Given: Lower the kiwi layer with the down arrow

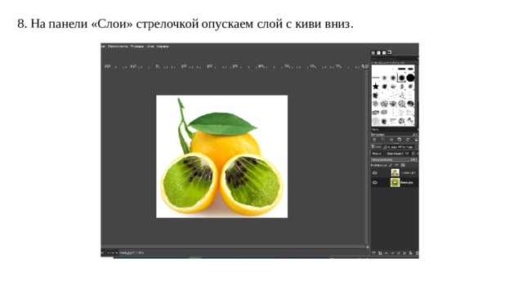Looking at the screenshot, I should 392,253.
